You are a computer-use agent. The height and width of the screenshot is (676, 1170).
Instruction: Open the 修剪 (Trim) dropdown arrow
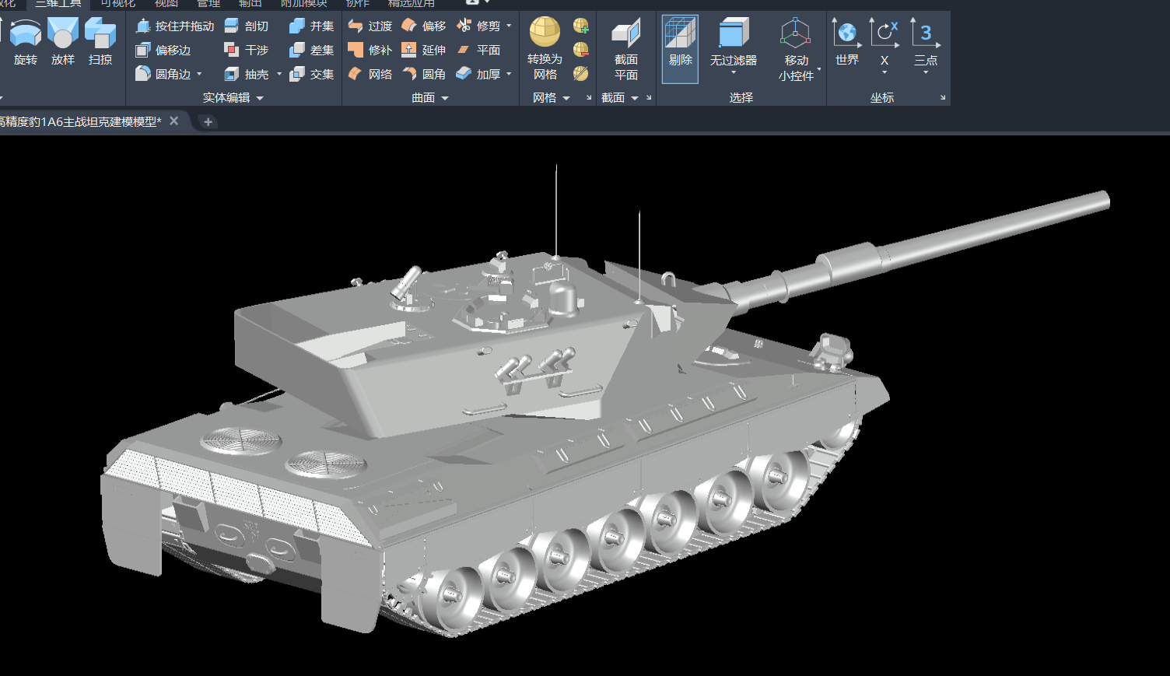(x=509, y=26)
